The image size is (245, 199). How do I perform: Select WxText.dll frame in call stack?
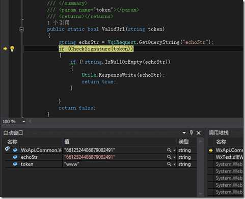(x=229, y=157)
